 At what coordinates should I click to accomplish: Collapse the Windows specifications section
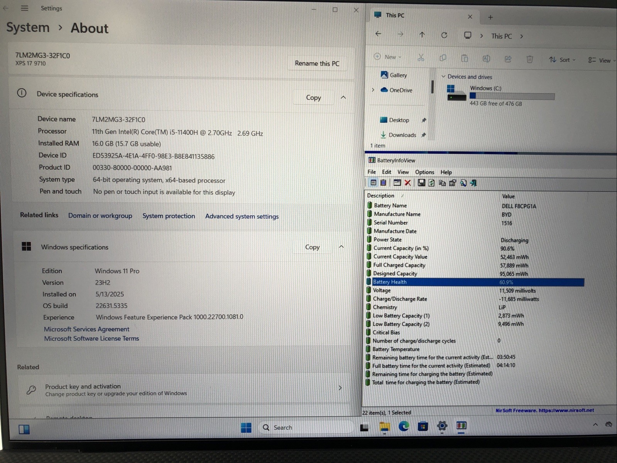pyautogui.click(x=341, y=246)
